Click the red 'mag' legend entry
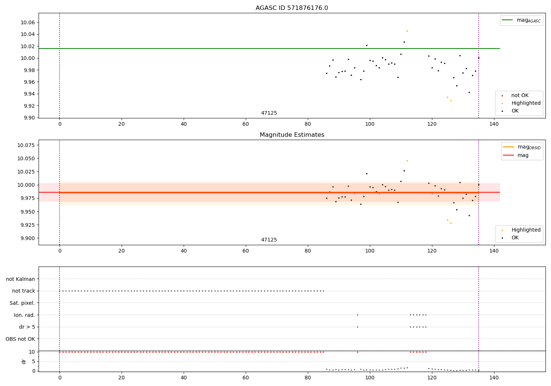This screenshot has width=551, height=386. click(x=516, y=156)
